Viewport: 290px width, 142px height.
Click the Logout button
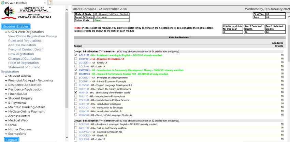click(x=12, y=140)
